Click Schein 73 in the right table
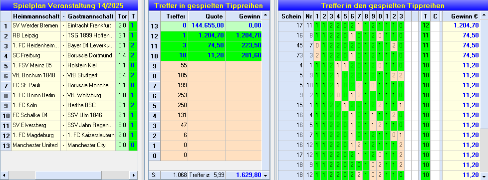 click(x=291, y=55)
